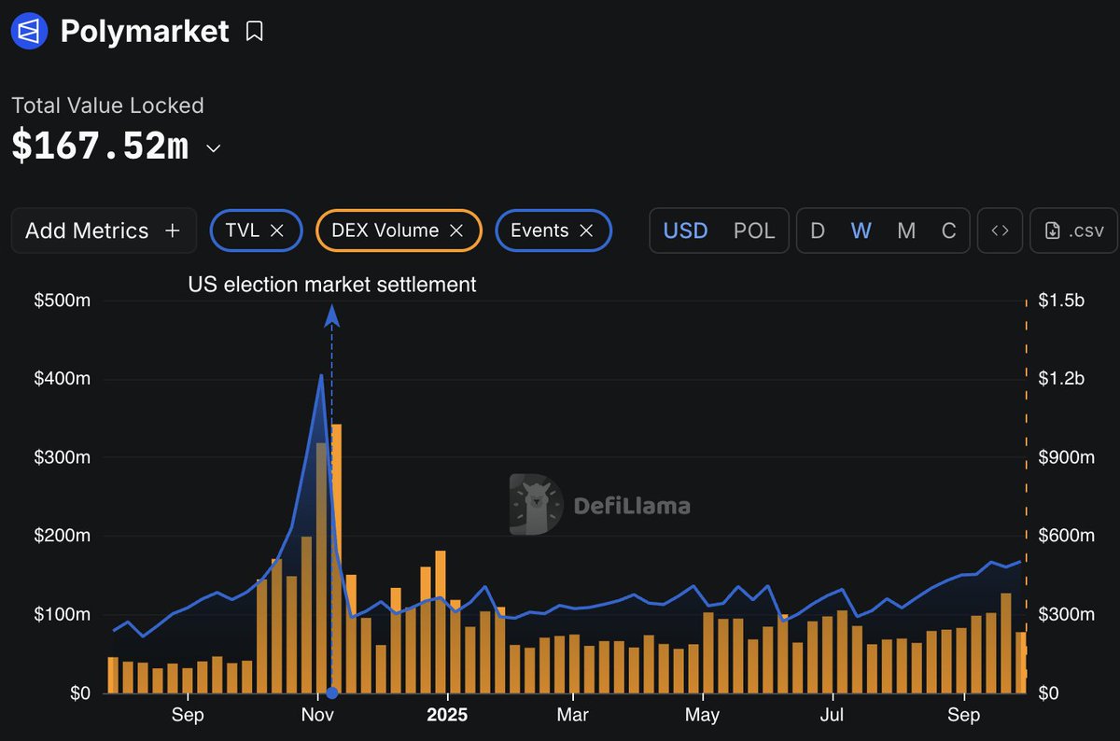Click the 2025 x-axis label

[447, 716]
